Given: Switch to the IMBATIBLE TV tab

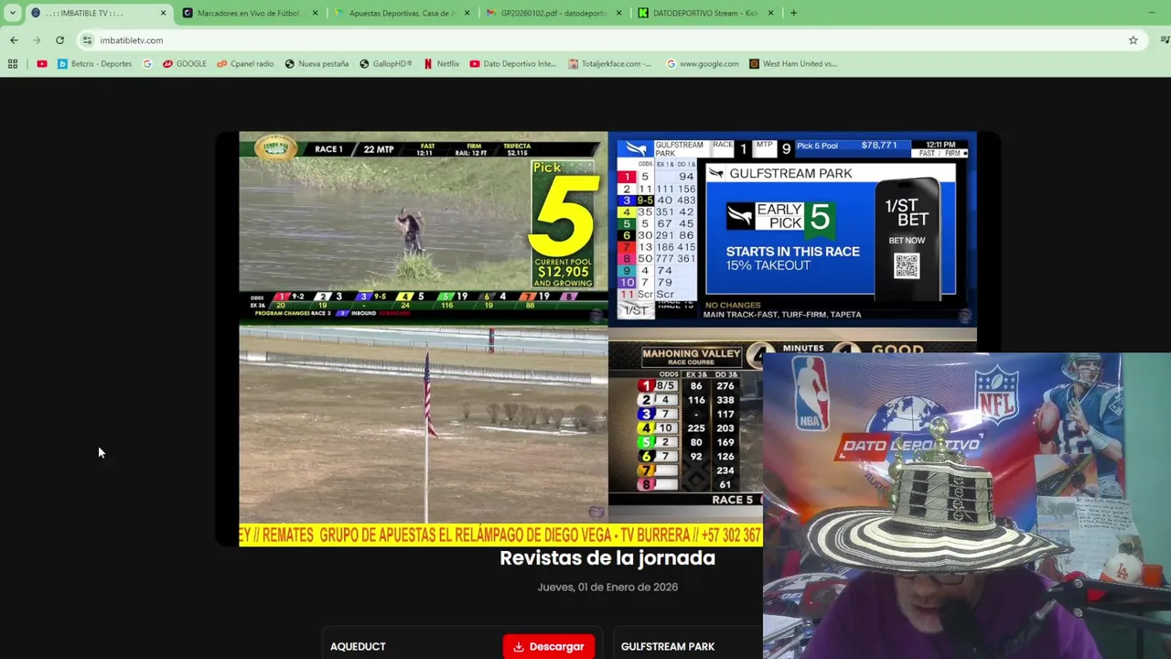Looking at the screenshot, I should point(99,13).
